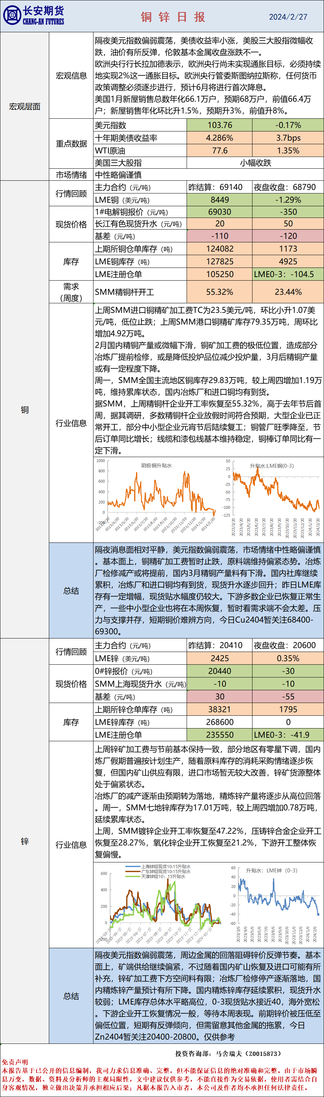This screenshot has height=1097, width=324.
Task: Select the 美元指数 value 103.76
Action: point(220,125)
